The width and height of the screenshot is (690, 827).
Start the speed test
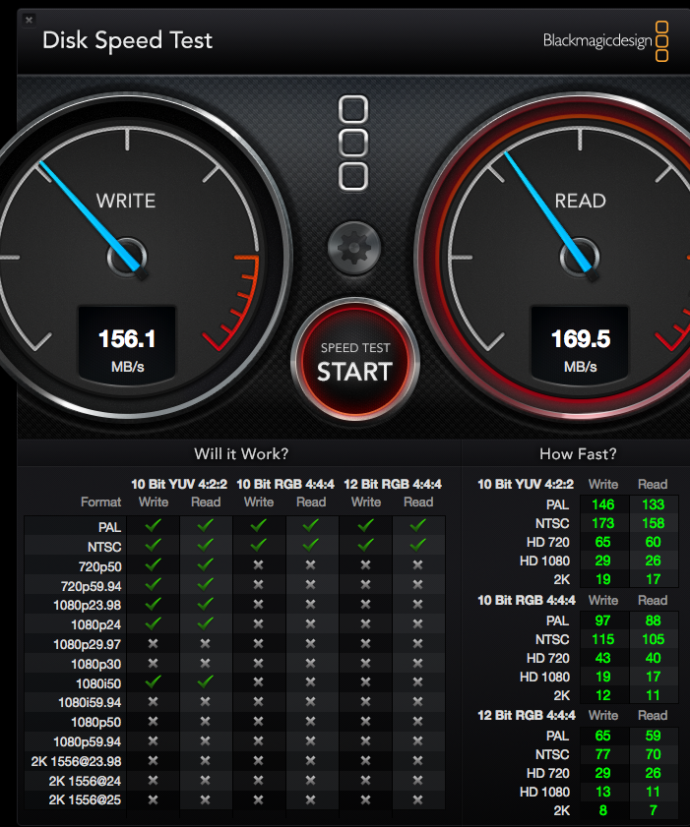pos(354,361)
